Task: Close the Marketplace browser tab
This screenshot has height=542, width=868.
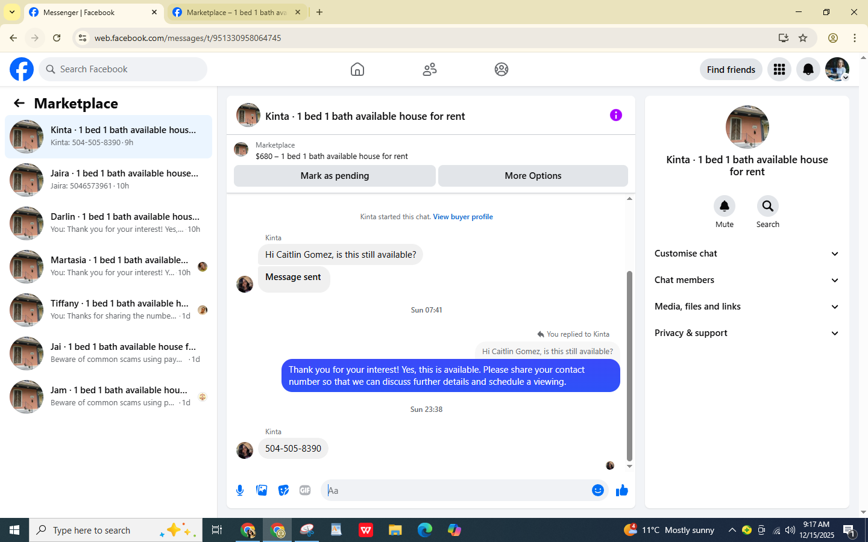Action: (298, 12)
